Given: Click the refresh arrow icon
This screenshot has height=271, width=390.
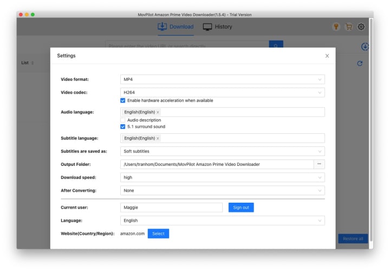Looking at the screenshot, I should pyautogui.click(x=360, y=63).
